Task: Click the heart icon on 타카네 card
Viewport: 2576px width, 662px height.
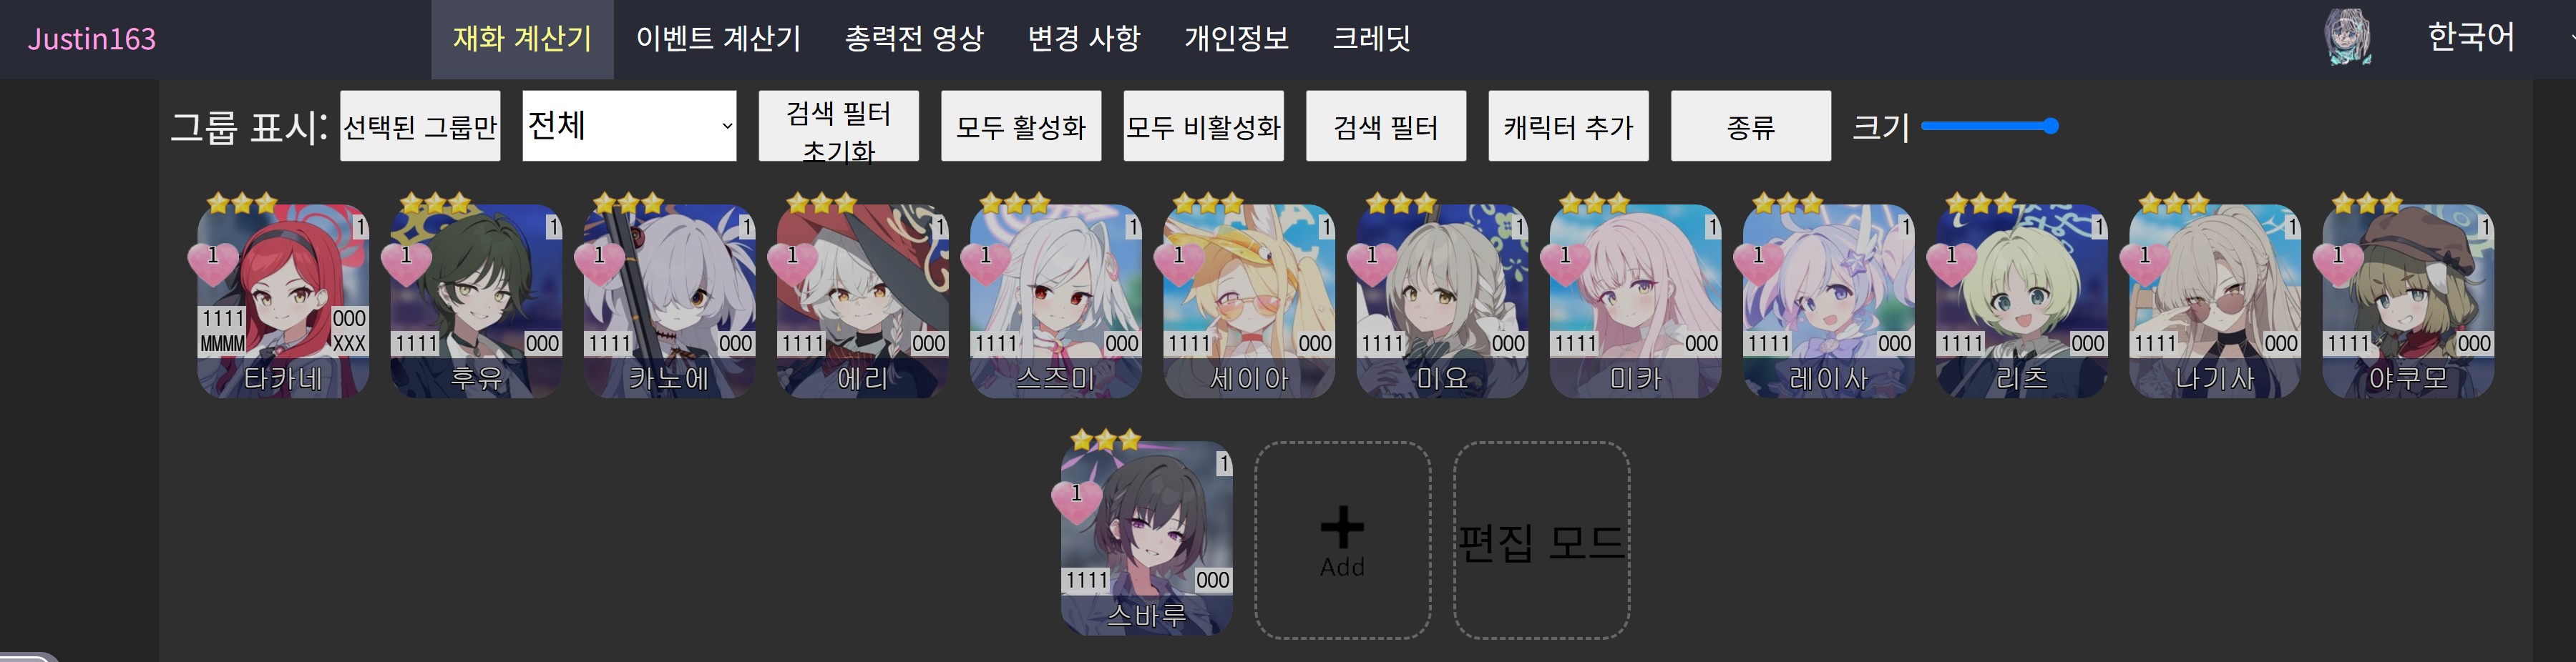Action: coord(213,262)
